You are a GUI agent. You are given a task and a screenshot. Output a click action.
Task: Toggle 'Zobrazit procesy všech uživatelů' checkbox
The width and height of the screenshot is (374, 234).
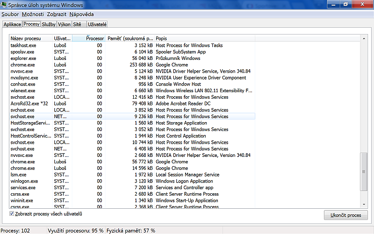click(x=12, y=214)
